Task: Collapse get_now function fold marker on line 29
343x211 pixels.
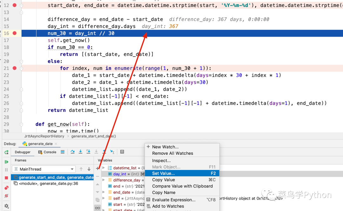Action: pos(22,124)
